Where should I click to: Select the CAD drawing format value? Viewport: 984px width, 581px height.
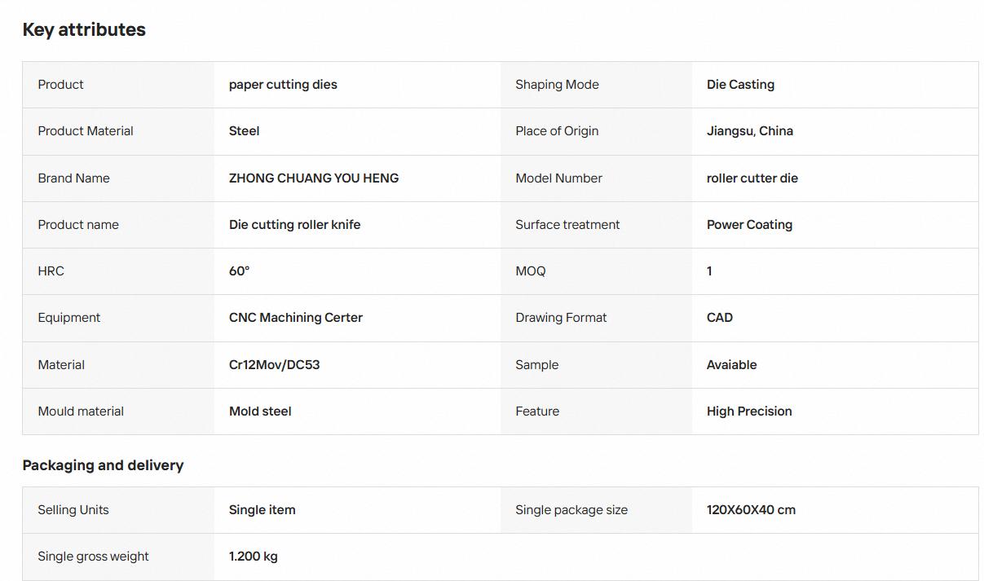click(720, 318)
